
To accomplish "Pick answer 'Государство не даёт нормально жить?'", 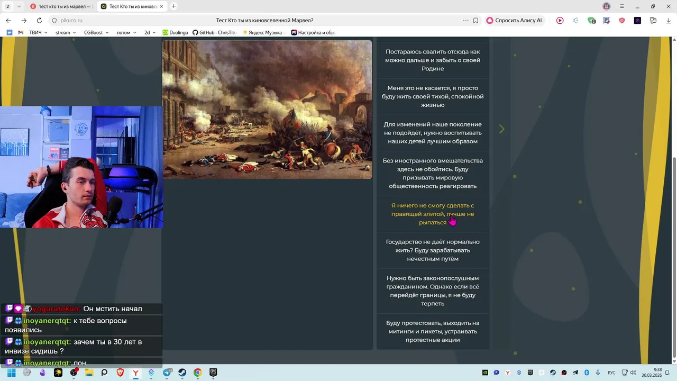I will [x=433, y=250].
